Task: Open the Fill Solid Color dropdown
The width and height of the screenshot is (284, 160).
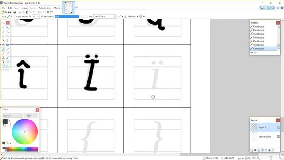Action: [x=104, y=16]
